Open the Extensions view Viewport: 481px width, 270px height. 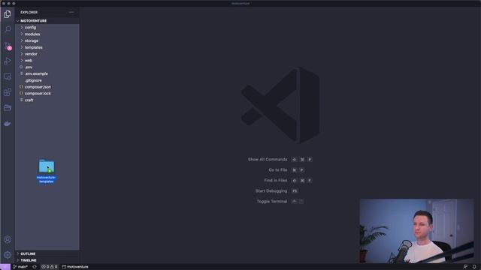pyautogui.click(x=8, y=92)
